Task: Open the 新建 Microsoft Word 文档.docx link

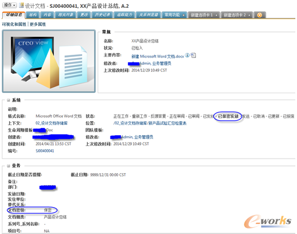Action: pyautogui.click(x=157, y=56)
